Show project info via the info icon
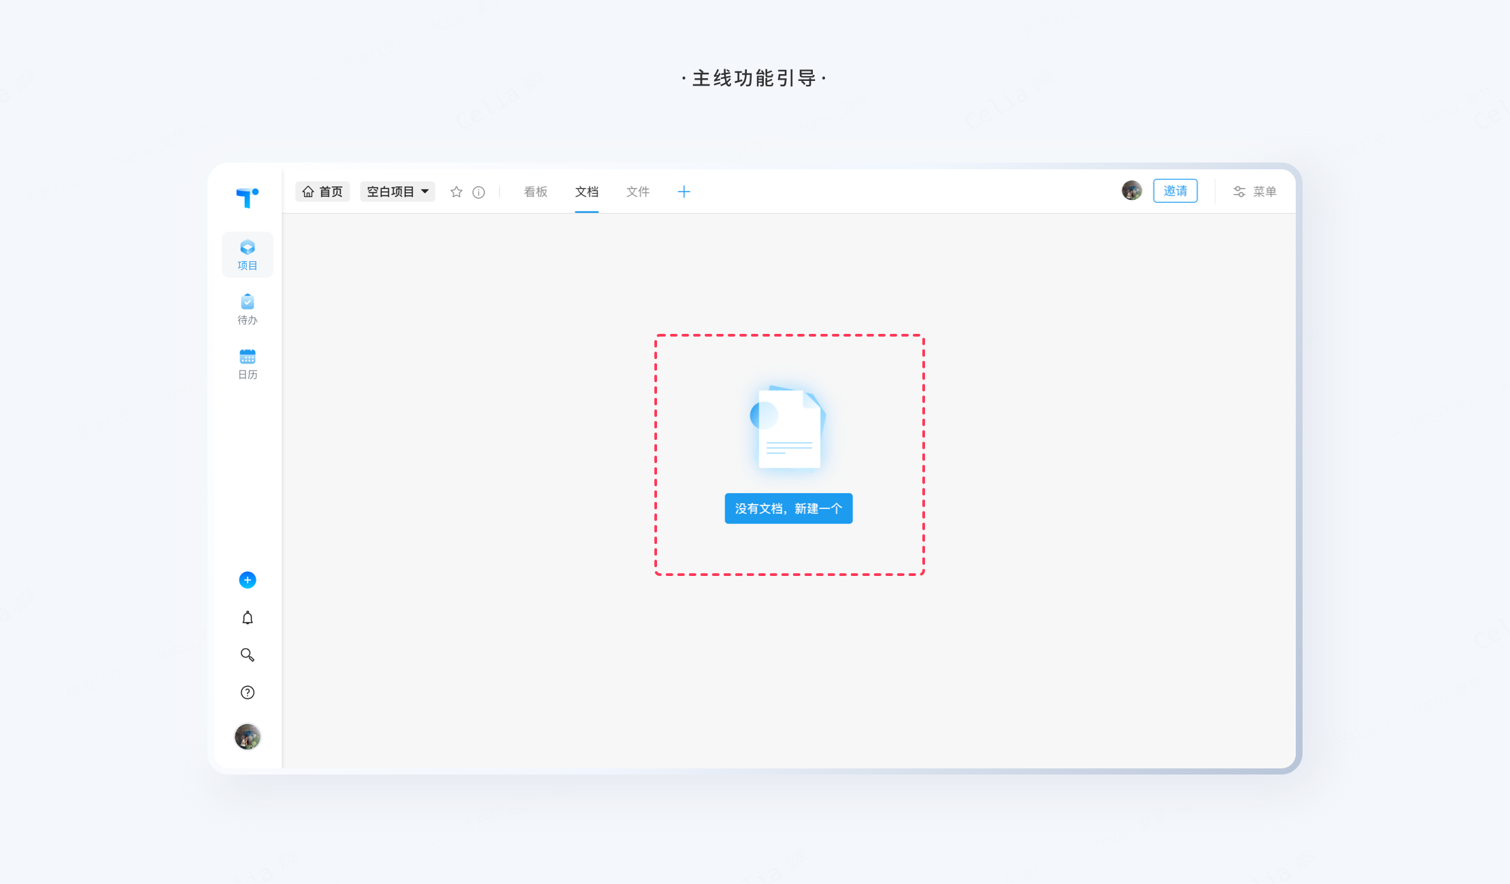The width and height of the screenshot is (1510, 884). [x=479, y=192]
